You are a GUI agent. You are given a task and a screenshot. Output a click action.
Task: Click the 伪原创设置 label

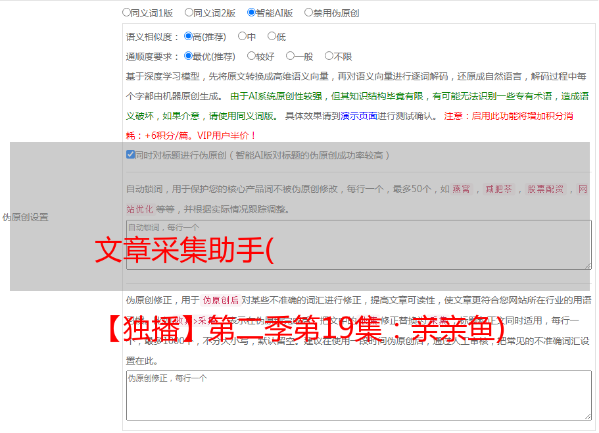[26, 217]
